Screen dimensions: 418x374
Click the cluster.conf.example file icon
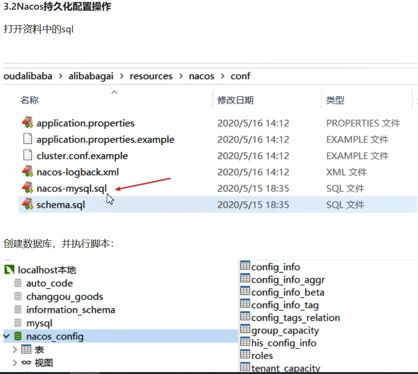(x=28, y=155)
